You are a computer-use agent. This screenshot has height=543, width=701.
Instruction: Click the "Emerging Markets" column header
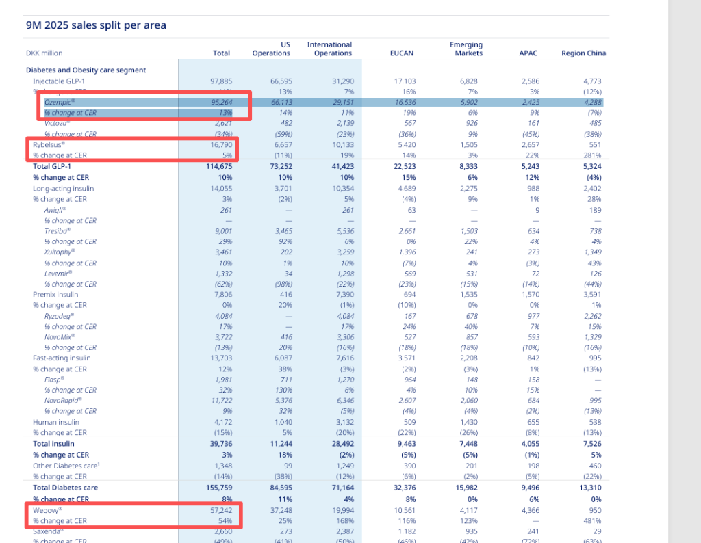[x=466, y=49]
